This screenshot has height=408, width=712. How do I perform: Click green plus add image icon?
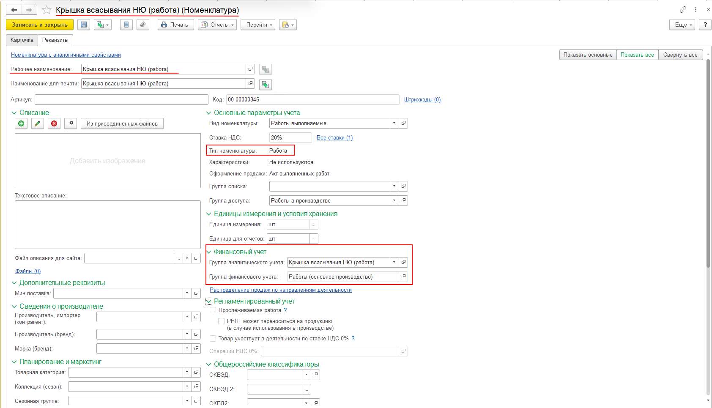[x=21, y=123]
